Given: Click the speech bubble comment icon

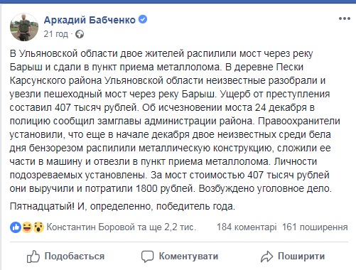Looking at the screenshot, I should 147,256.
